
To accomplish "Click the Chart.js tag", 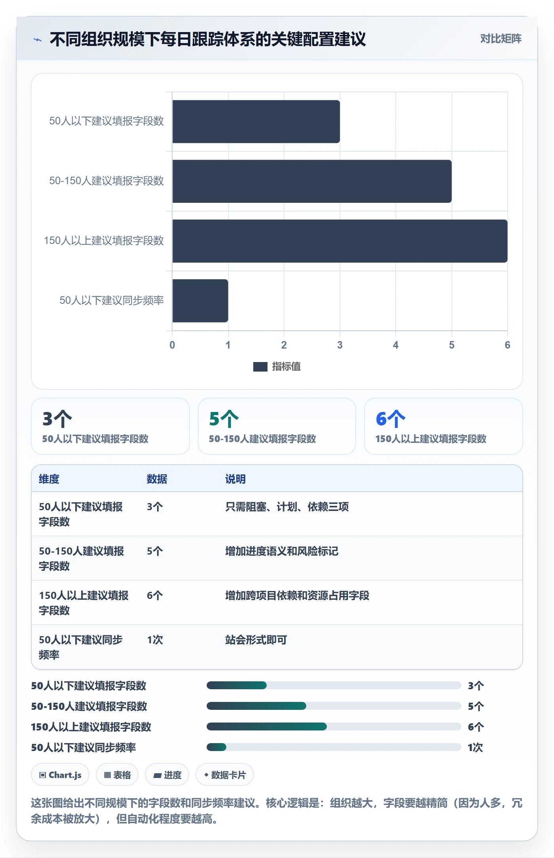I will pyautogui.click(x=60, y=775).
